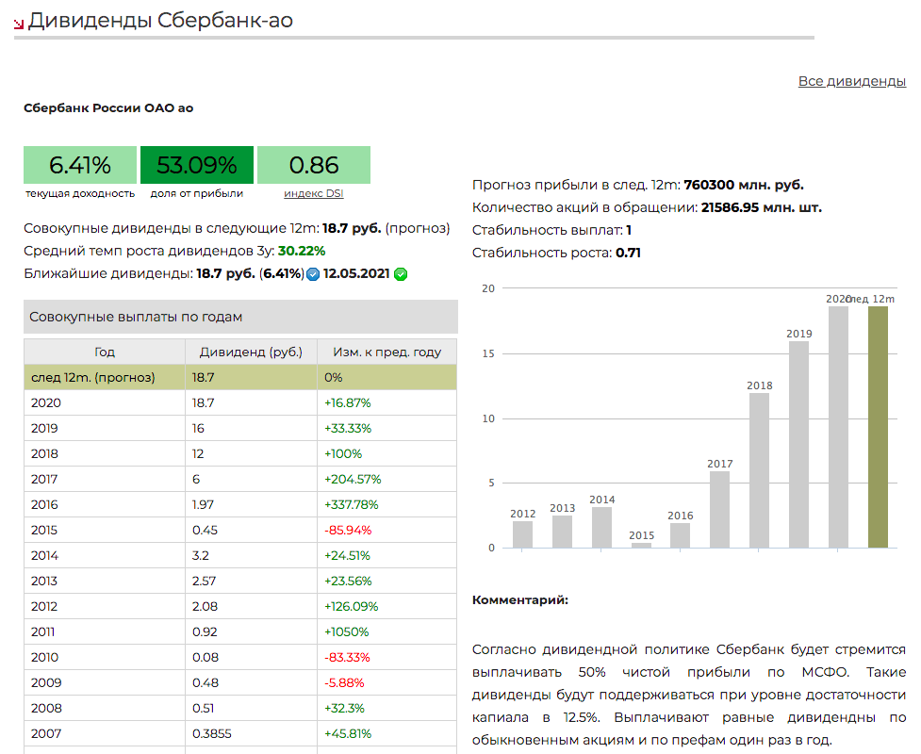The width and height of the screenshot is (921, 754).
Task: Click the Год column header
Action: [105, 352]
